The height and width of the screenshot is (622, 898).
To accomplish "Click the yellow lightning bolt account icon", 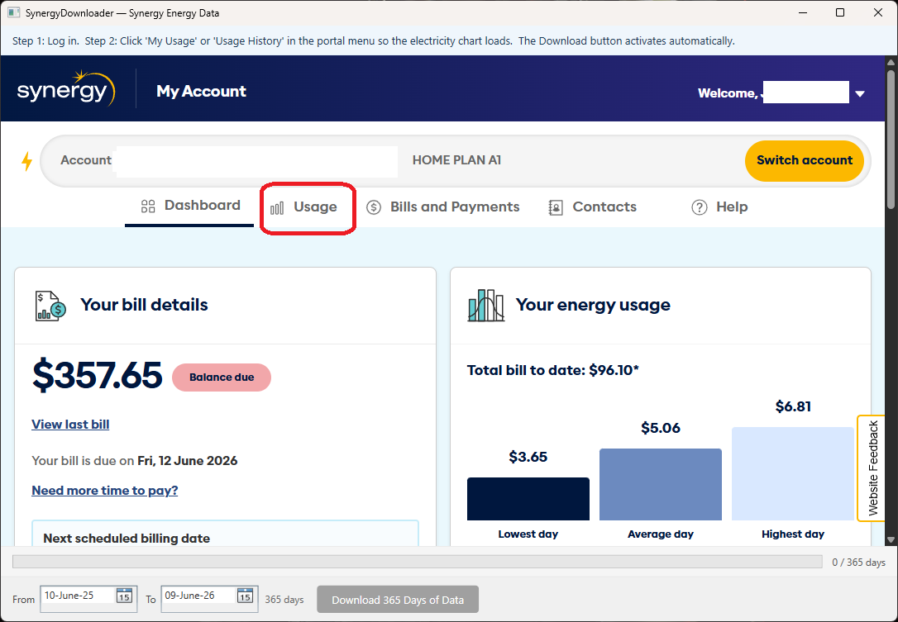I will [26, 161].
